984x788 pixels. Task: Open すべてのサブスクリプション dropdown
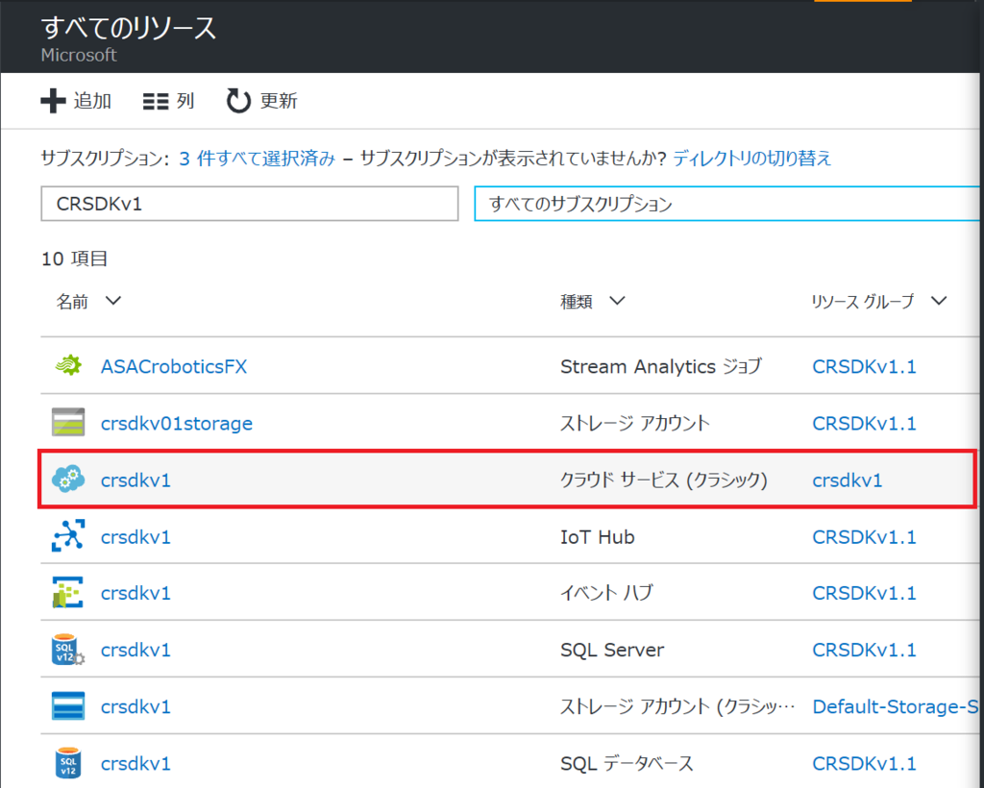coord(728,204)
